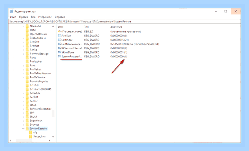Expand the SoftwareProtection tree node
Image resolution: width=249 pixels, height=151 pixels.
(23, 109)
